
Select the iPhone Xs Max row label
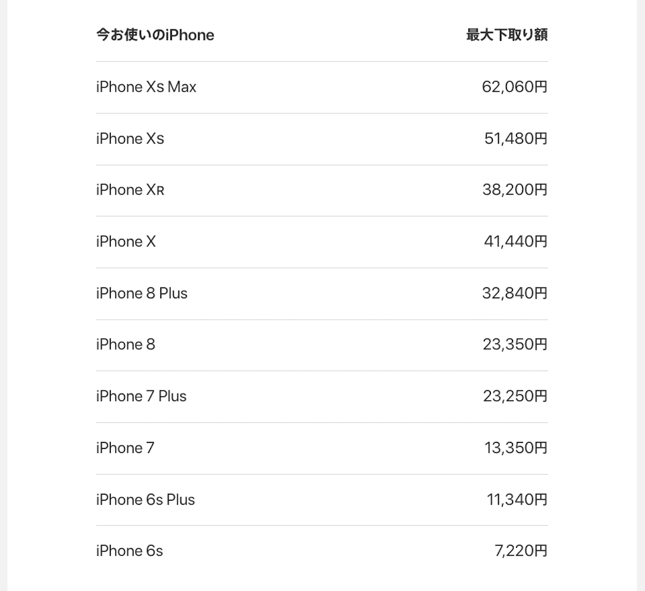146,87
